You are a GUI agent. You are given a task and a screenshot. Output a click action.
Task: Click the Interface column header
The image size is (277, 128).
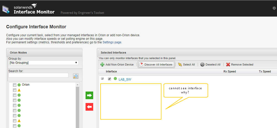pyautogui.click(x=111, y=71)
